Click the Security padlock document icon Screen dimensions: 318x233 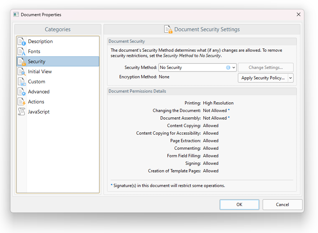point(22,61)
